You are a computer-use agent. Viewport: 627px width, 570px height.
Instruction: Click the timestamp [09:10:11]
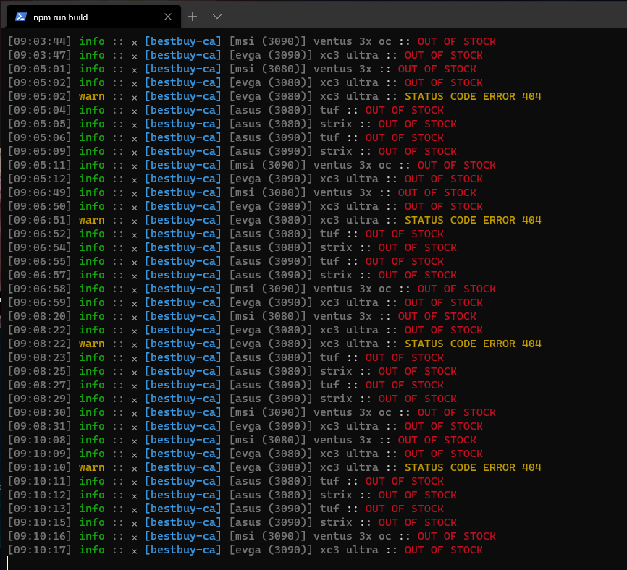(x=40, y=481)
